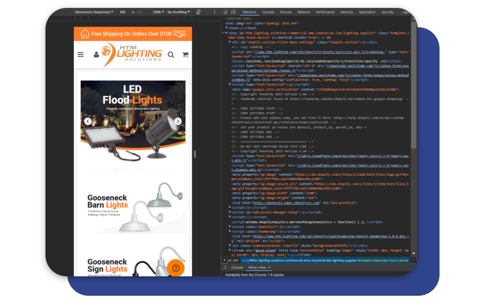Select the google-site-verification meta line
The width and height of the screenshot is (485, 303).
pyautogui.click(x=315, y=89)
